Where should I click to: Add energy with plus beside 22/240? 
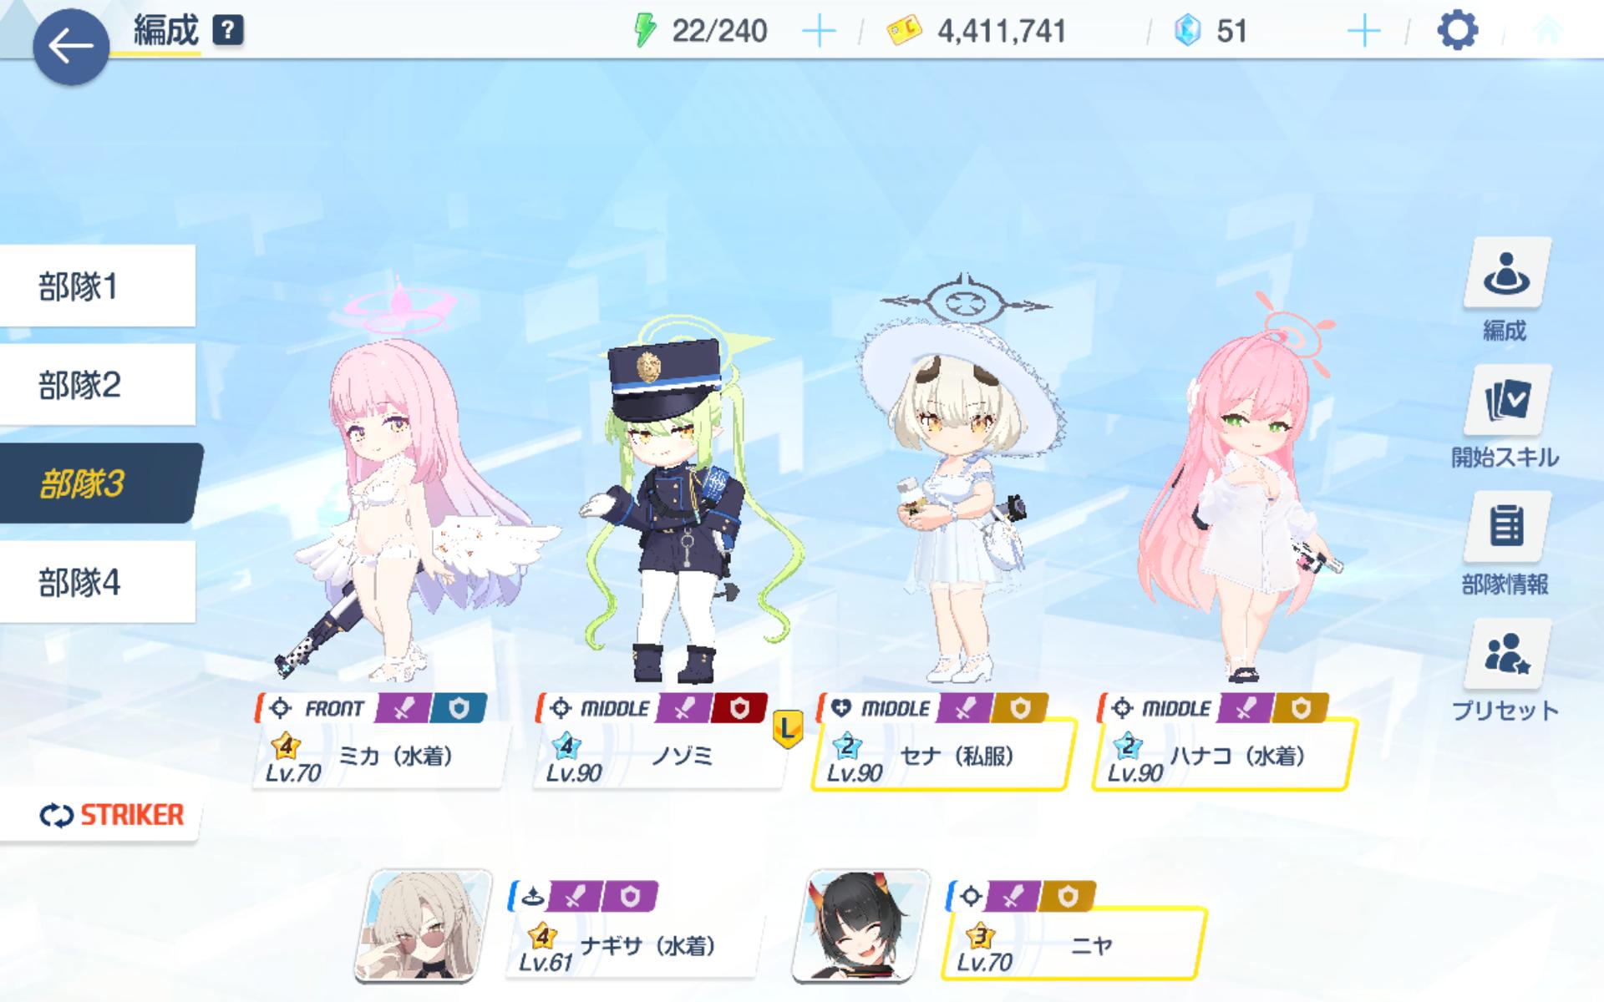(x=819, y=32)
